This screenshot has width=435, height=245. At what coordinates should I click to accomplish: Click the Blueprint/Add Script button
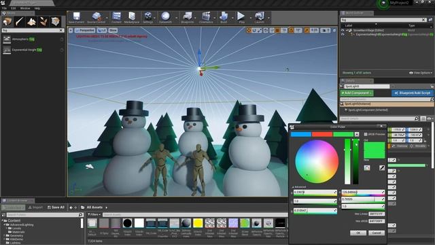tap(413, 93)
